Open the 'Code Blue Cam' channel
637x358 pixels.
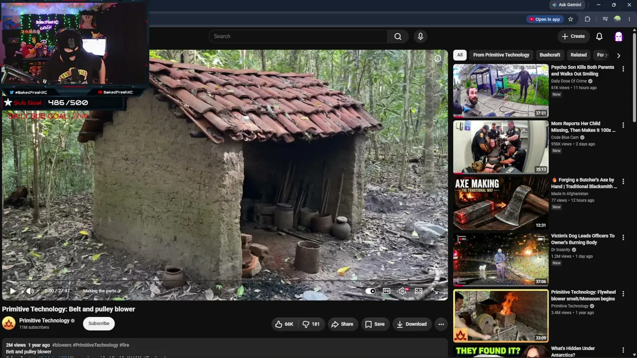point(565,137)
